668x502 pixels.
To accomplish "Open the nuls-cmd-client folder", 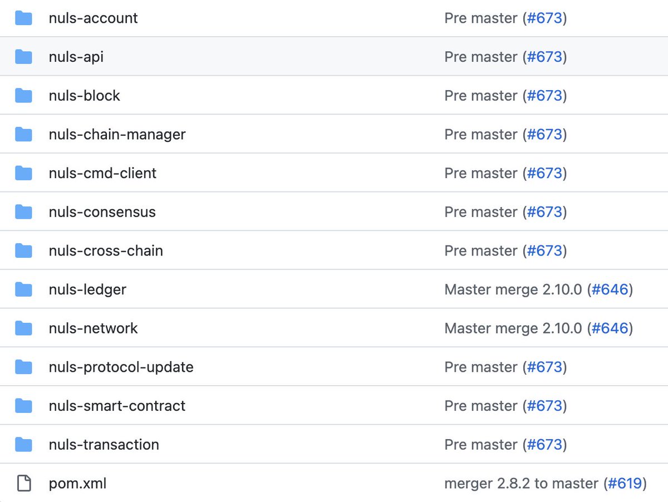I will pos(102,173).
